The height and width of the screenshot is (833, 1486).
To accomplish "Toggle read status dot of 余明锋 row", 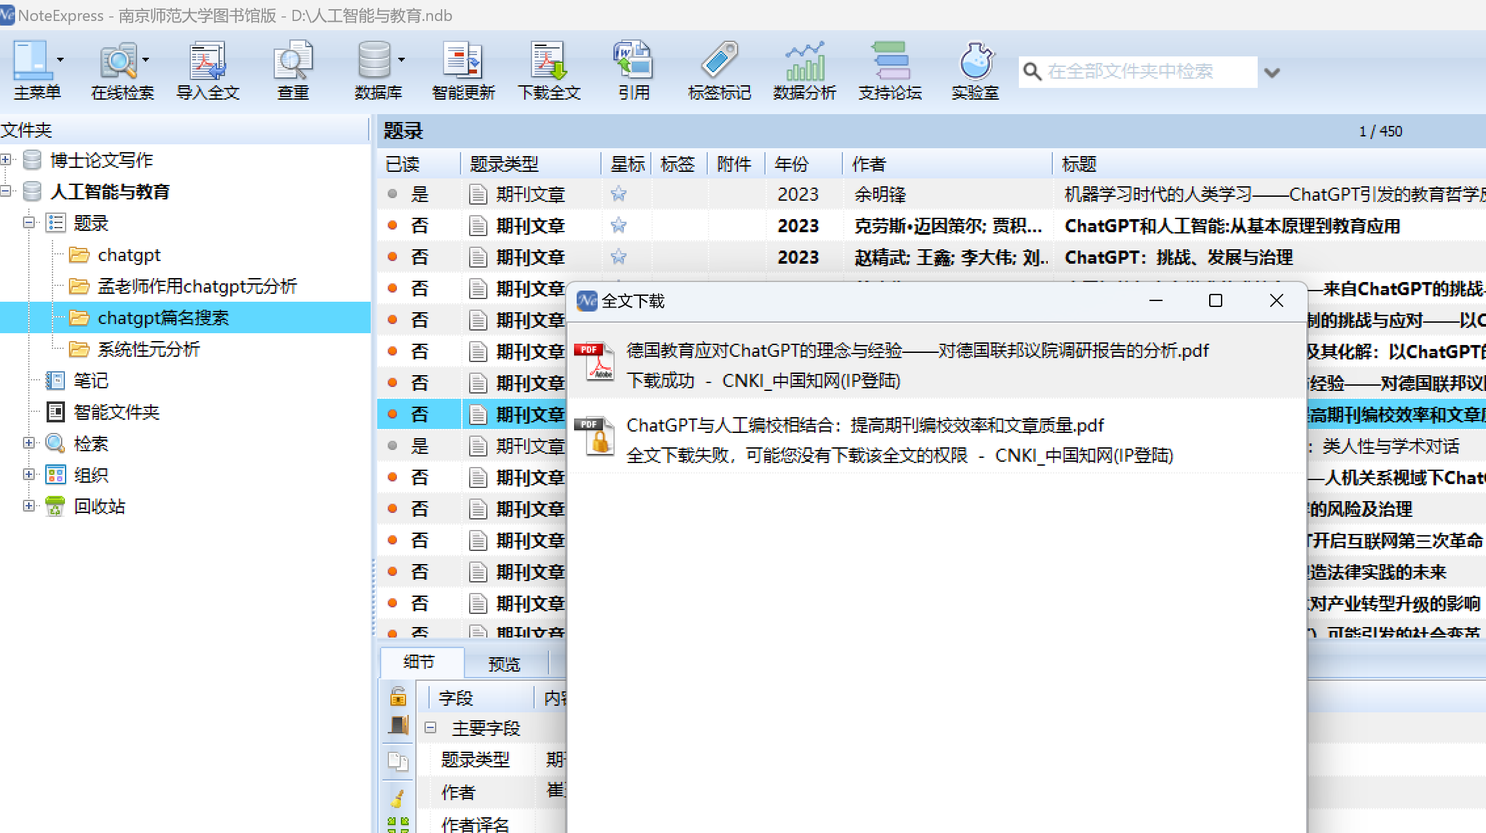I will coord(392,193).
